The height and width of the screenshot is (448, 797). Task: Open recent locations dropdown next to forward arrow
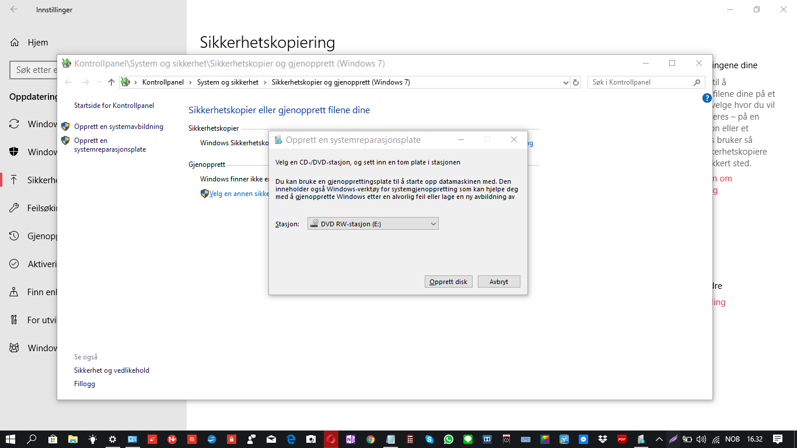click(x=99, y=82)
